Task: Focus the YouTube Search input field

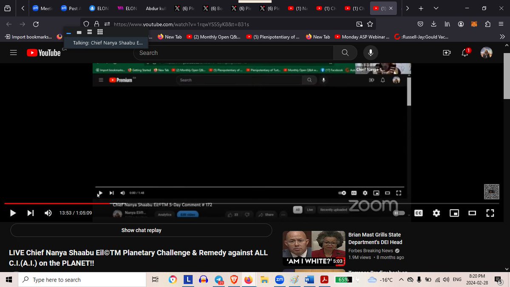Action: pyautogui.click(x=233, y=53)
